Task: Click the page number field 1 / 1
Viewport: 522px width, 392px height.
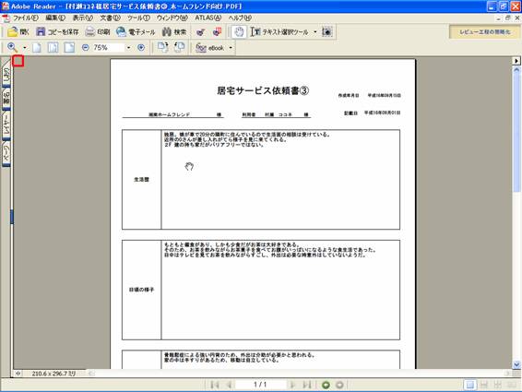Action: 260,385
